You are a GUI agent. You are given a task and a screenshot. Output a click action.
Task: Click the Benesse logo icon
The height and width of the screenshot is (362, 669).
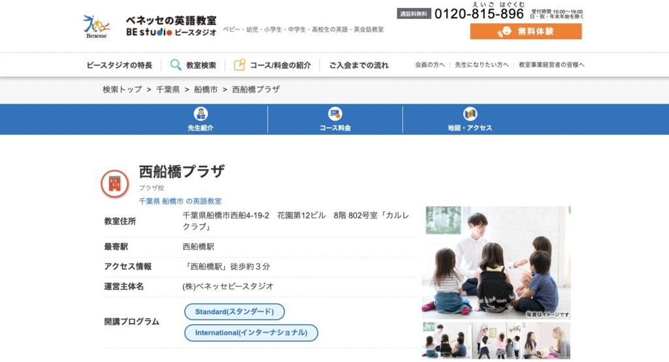point(97,26)
